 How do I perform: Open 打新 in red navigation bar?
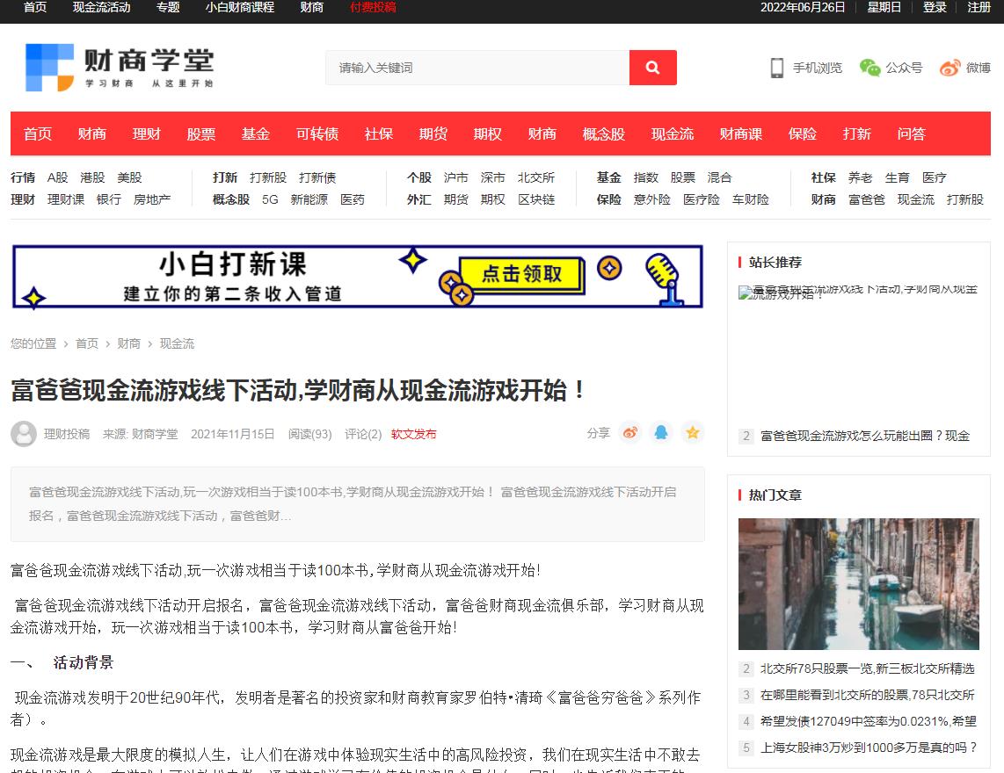(856, 134)
